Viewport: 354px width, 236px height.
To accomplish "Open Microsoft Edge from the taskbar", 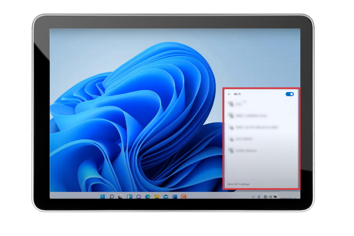I will click(148, 197).
